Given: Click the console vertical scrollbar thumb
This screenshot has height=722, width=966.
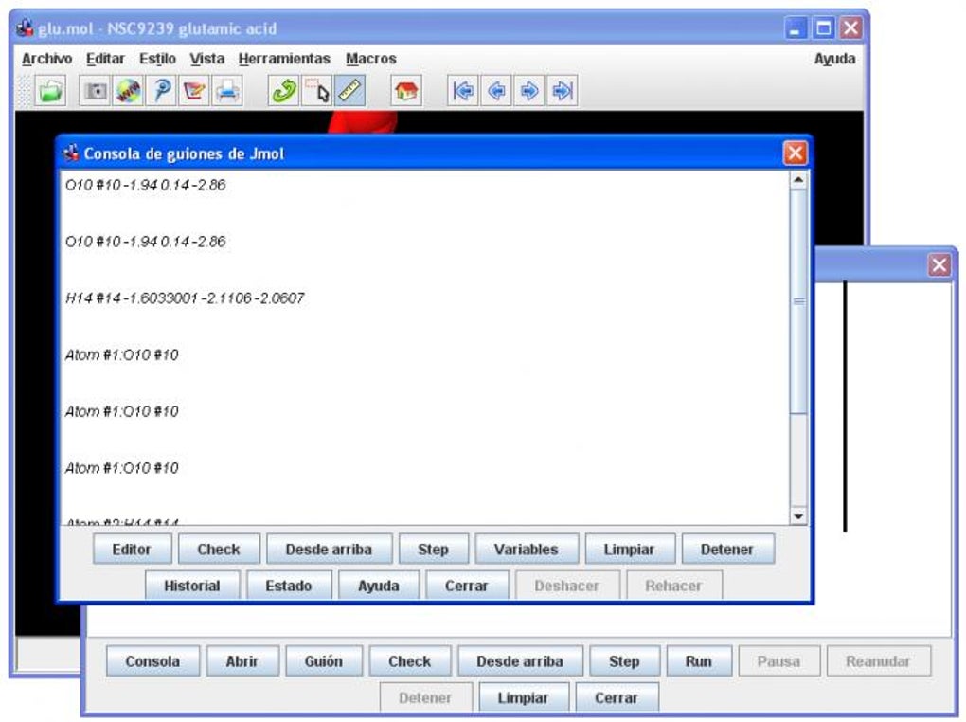Looking at the screenshot, I should click(798, 301).
